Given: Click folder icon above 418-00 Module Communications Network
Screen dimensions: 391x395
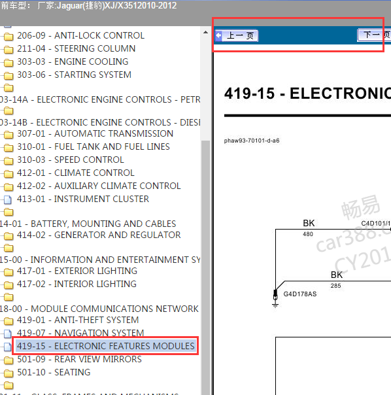Looking at the screenshot, I should [8, 298].
